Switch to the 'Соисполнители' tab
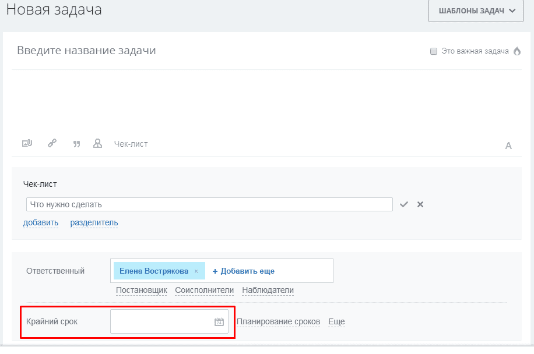The width and height of the screenshot is (534, 354). click(204, 290)
